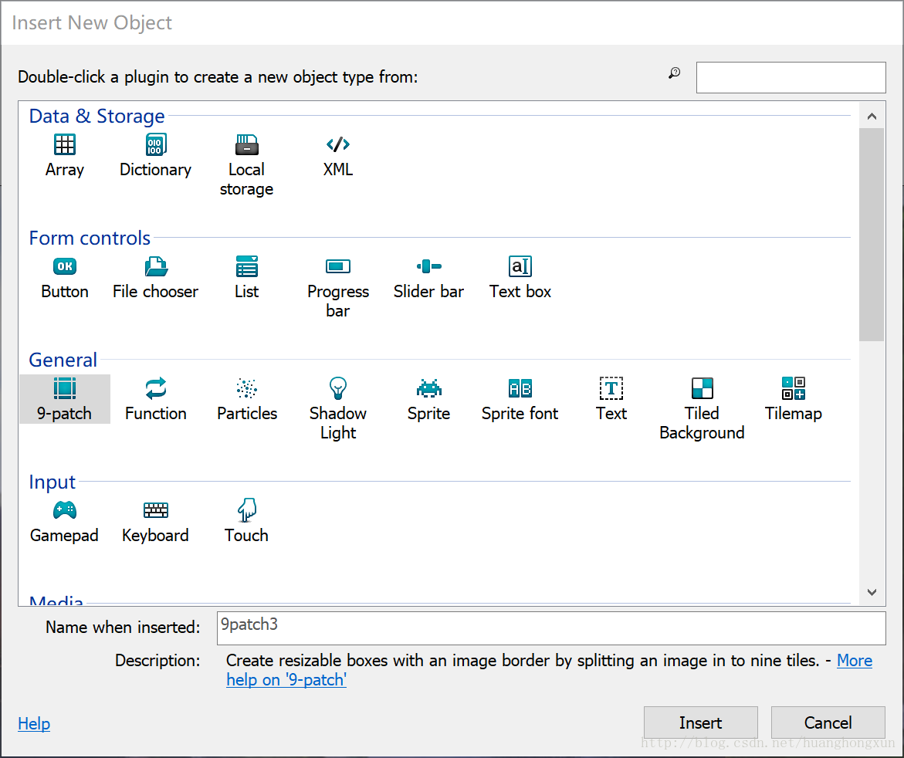Screen dimensions: 904x758
Task: Choose the Dictionary plugin icon
Action: click(155, 145)
